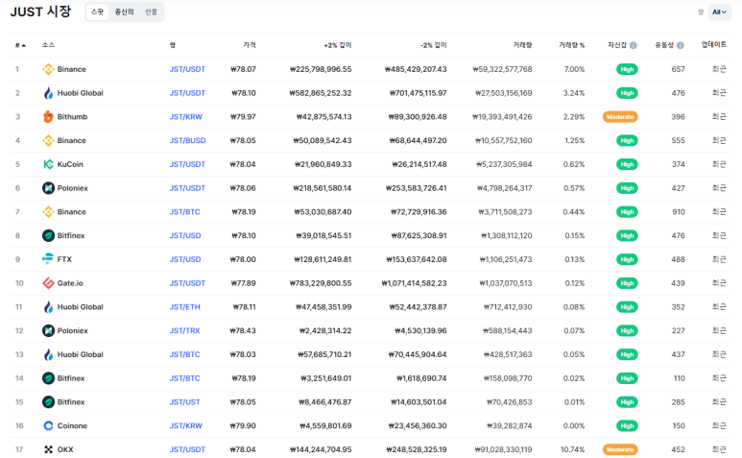Sort by the 소스 column header
The width and height of the screenshot is (742, 458).
click(48, 45)
